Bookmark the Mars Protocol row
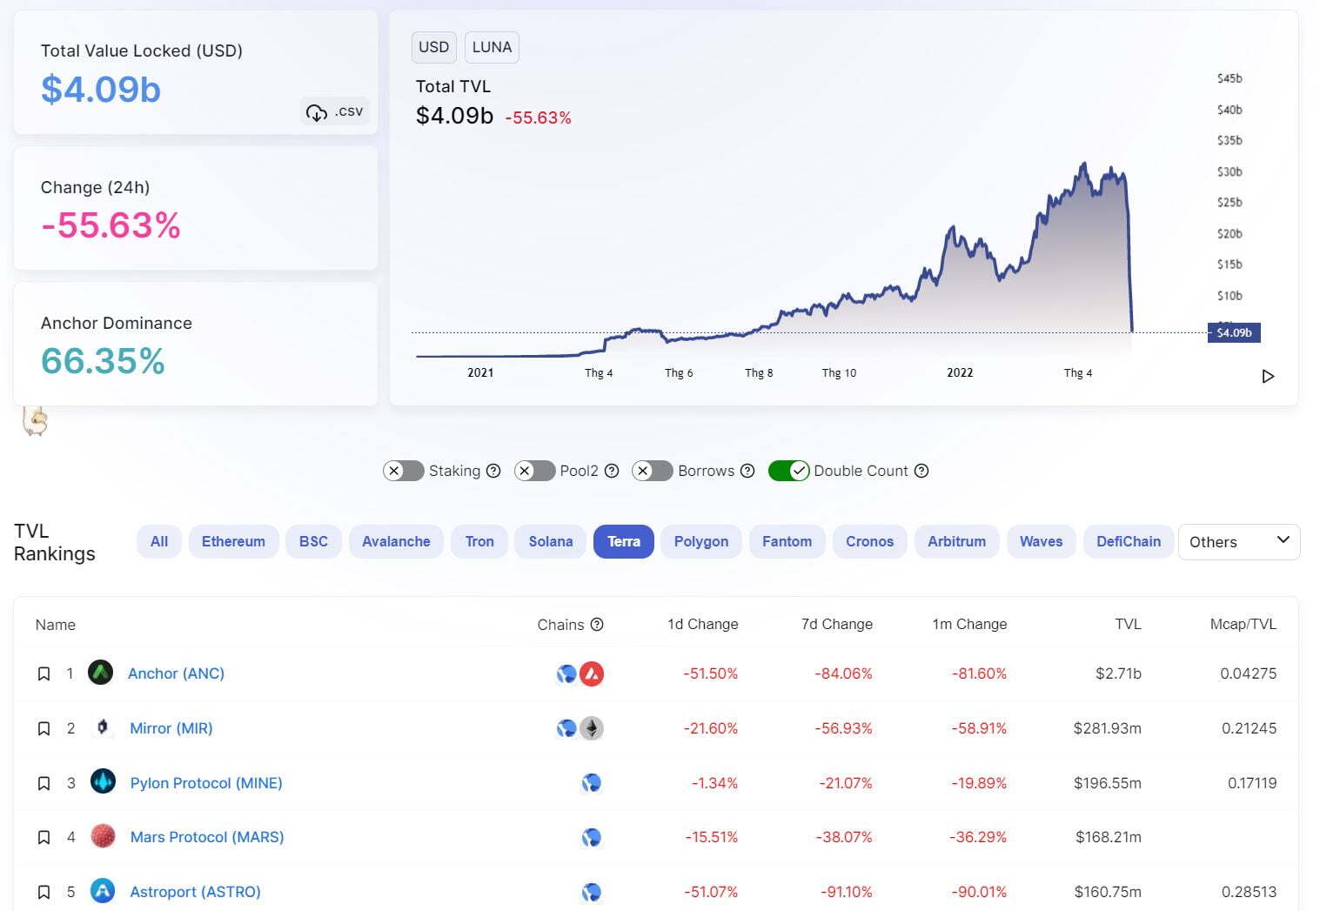Viewport: 1320px width, 911px height. point(44,838)
